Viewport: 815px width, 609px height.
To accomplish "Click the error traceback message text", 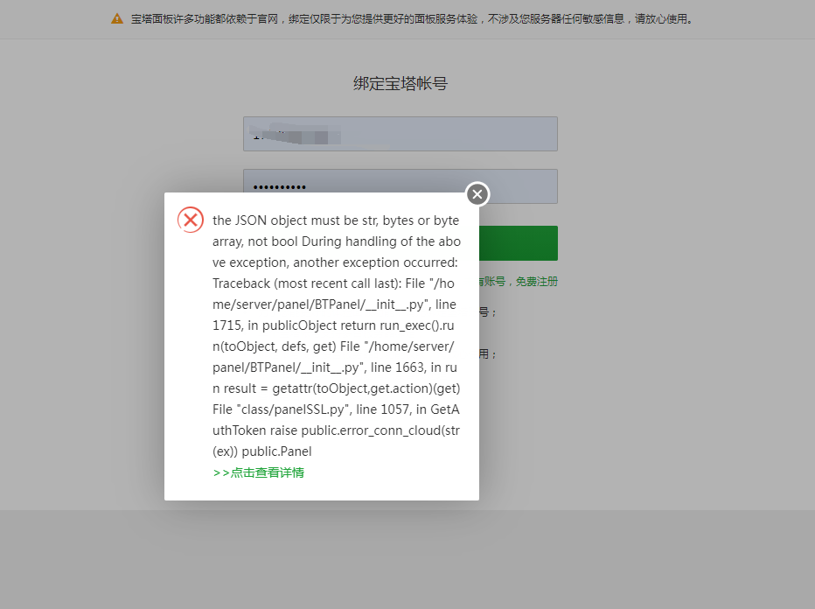I will tap(337, 336).
